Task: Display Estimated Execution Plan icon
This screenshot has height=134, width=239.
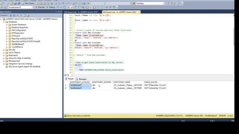Action: coord(65,7)
